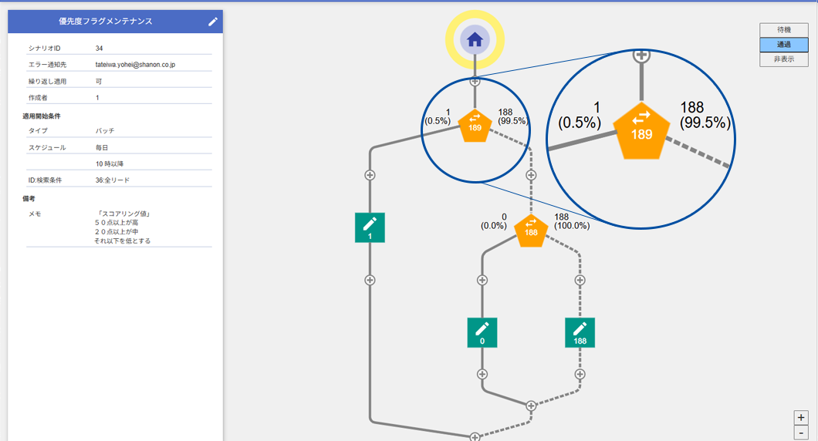This screenshot has width=818, height=441.
Task: Click the home start node icon
Action: (x=475, y=39)
